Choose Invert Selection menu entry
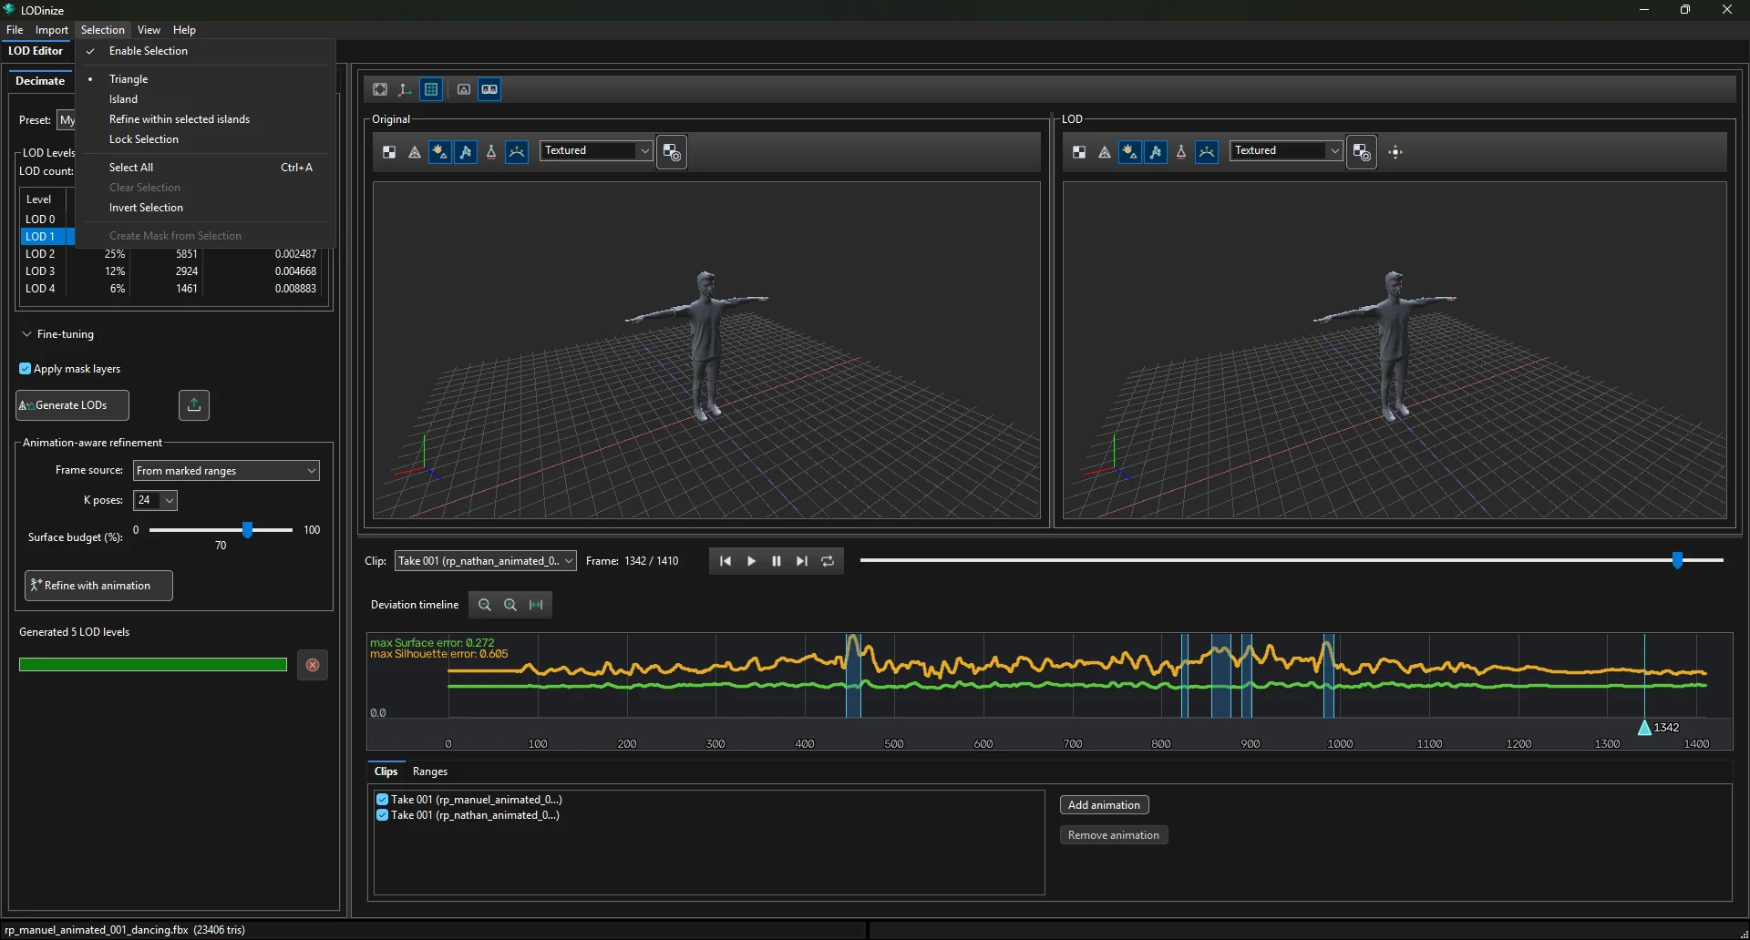Screen dimensions: 1750x940 click(206, 208)
